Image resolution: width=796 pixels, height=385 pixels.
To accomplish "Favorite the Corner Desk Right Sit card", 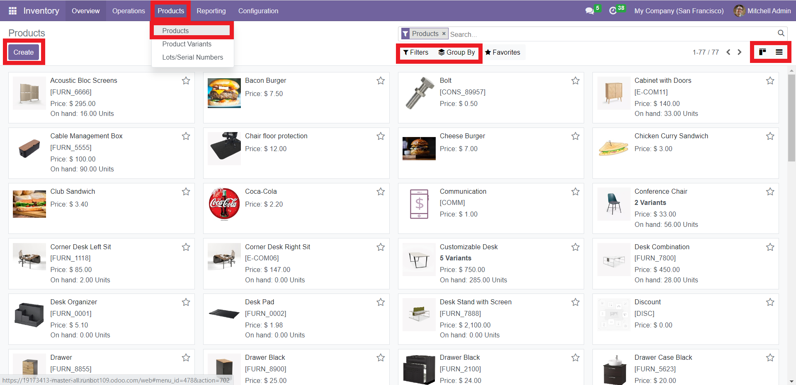I will [381, 247].
